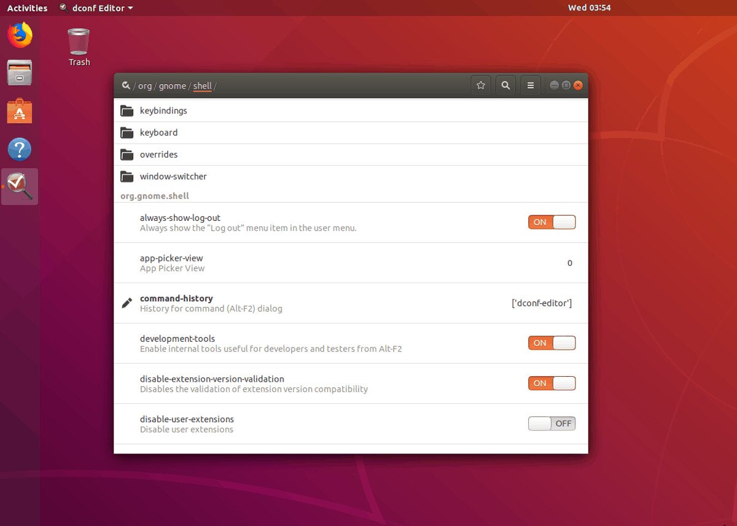Navigate to gnome in the path bar
This screenshot has height=526, width=737.
(172, 86)
